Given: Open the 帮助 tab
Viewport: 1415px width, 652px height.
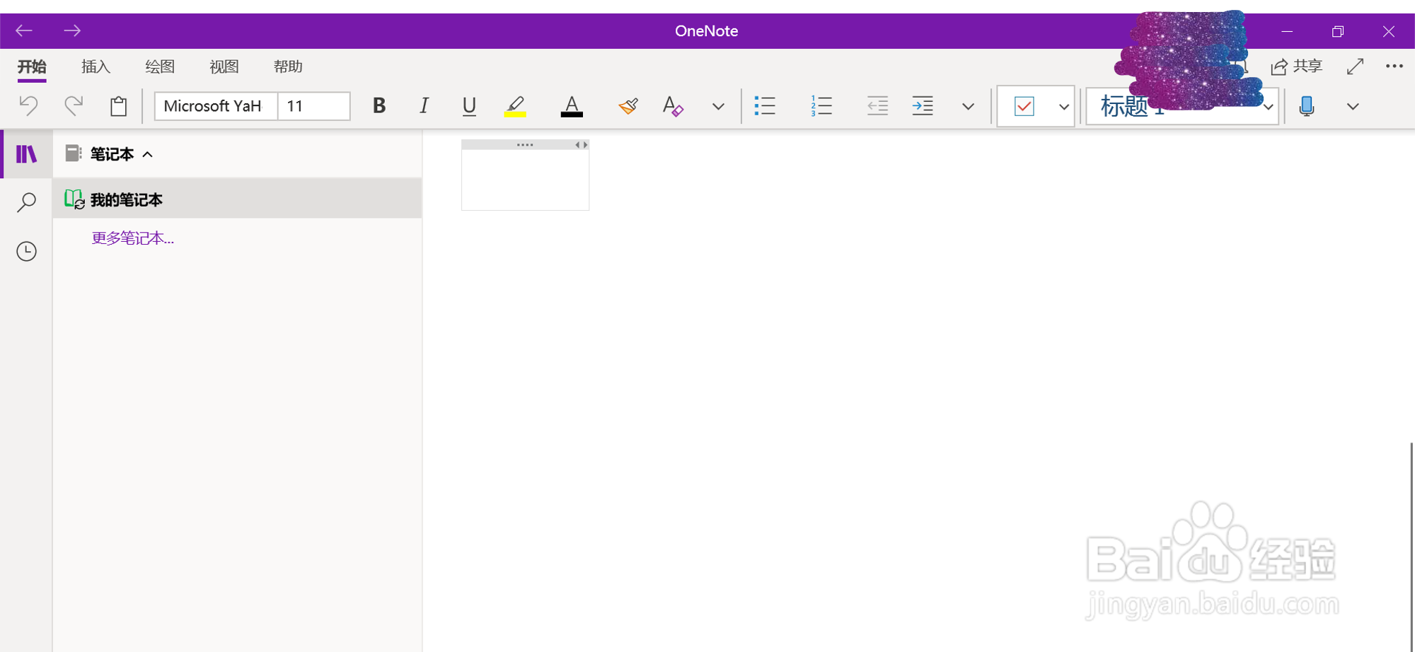Looking at the screenshot, I should (288, 66).
